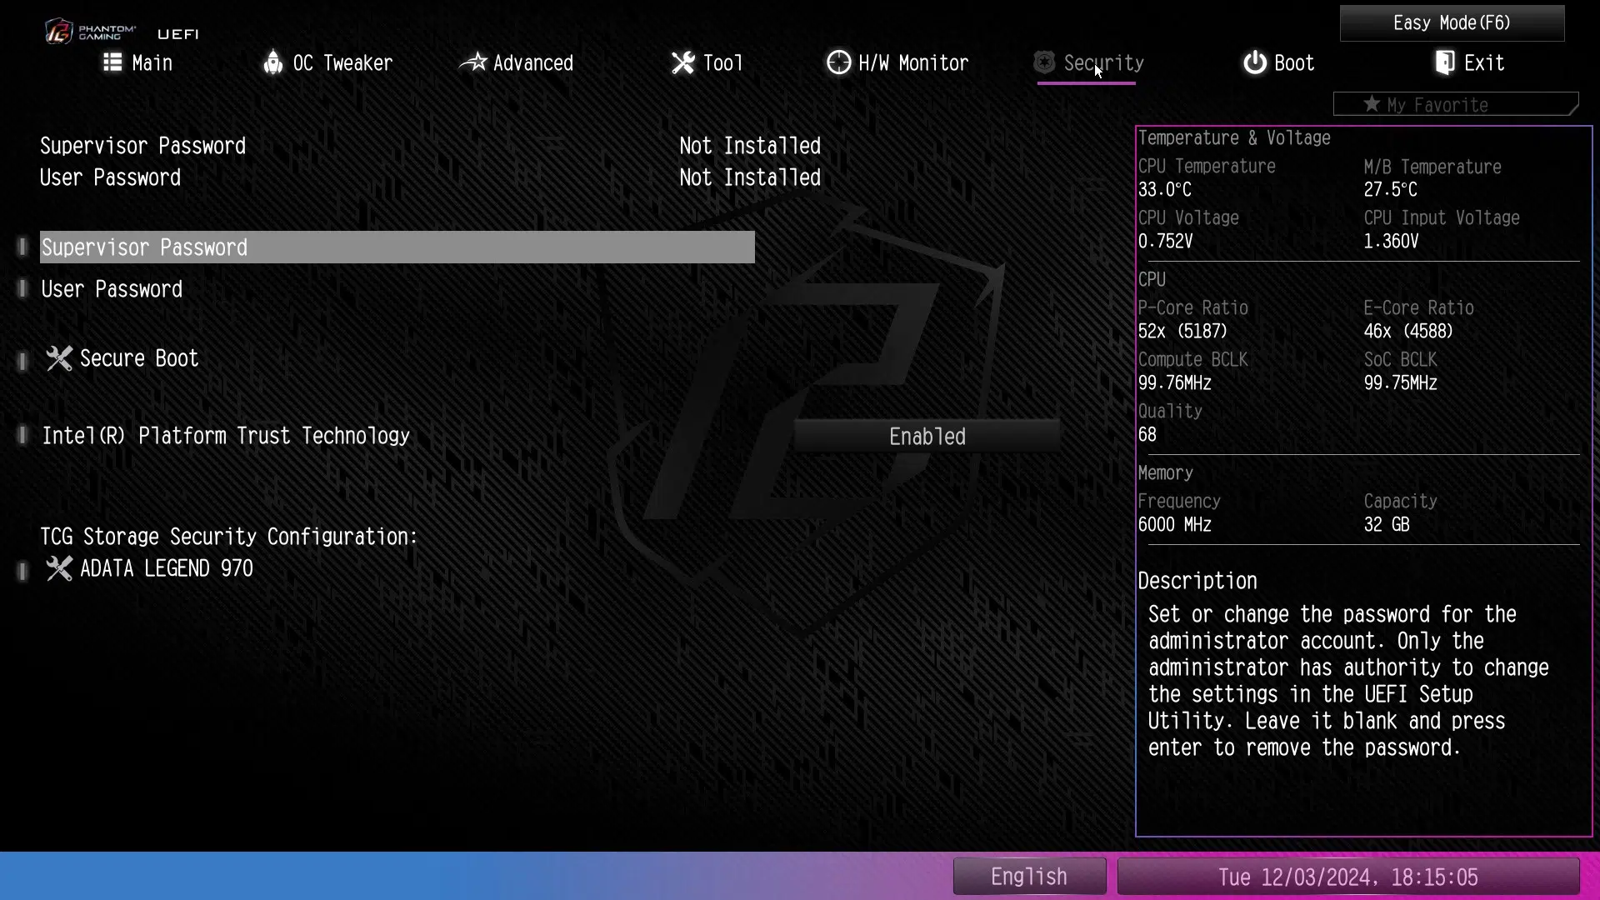Click the Security shield icon

[x=1044, y=62]
